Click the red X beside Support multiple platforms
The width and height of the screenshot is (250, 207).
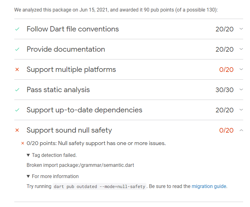(17, 69)
